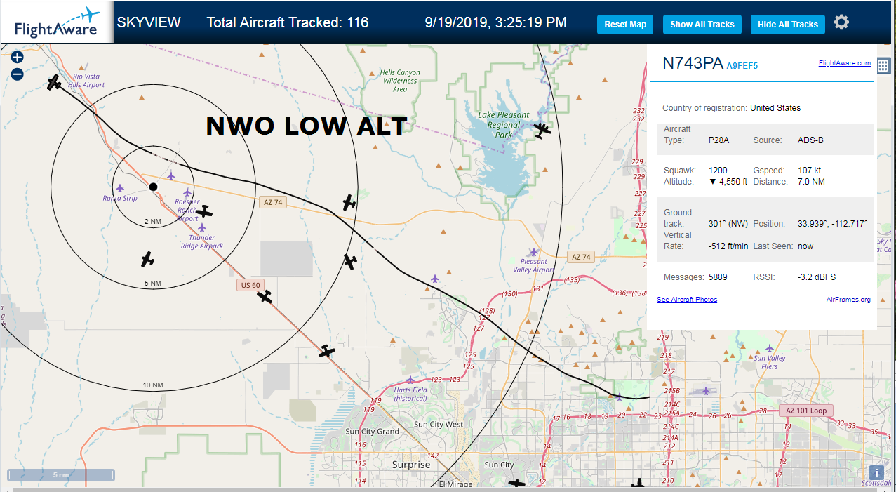Click the P28A aircraft type value
The width and height of the screenshot is (896, 492).
point(718,140)
